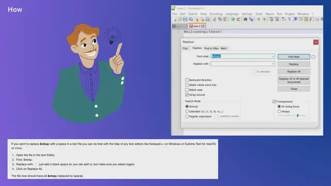The width and height of the screenshot is (331, 186).
Task: Tick the Match case checkbox
Action: [x=187, y=90]
